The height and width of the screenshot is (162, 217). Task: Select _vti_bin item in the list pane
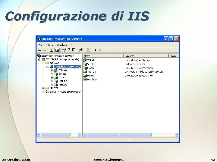pyautogui.click(x=90, y=72)
